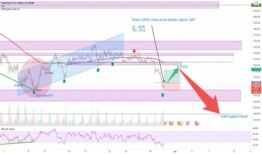Click the teal 1713.15 price label
262x154 pixels.
click(x=256, y=70)
